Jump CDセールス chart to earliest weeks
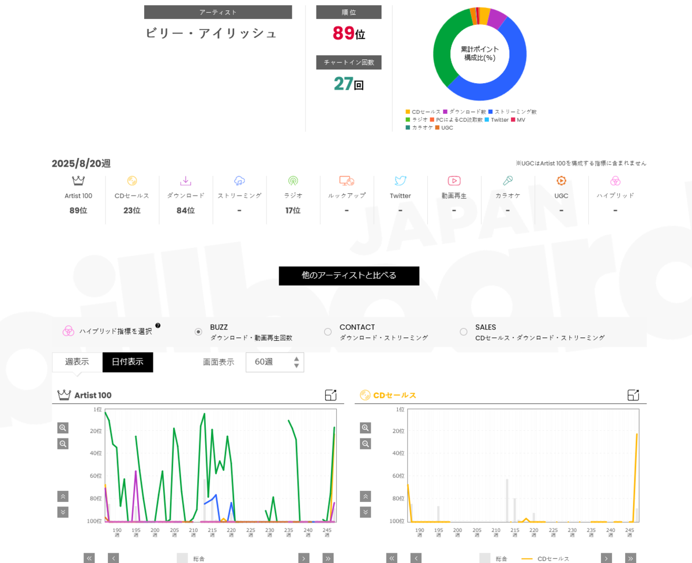Screen dimensions: 692x563 [x=392, y=558]
